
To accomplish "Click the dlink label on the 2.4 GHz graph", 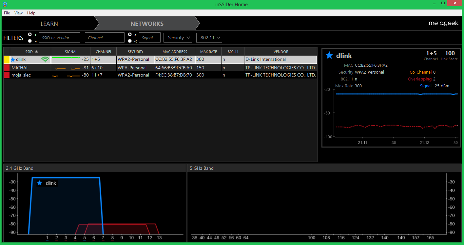I will (51, 183).
